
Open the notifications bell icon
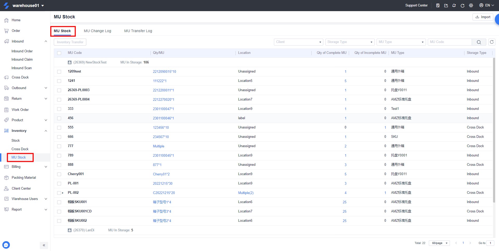coord(454,5)
